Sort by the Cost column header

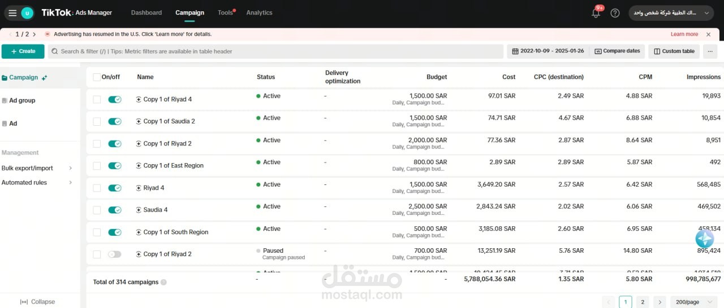[509, 77]
